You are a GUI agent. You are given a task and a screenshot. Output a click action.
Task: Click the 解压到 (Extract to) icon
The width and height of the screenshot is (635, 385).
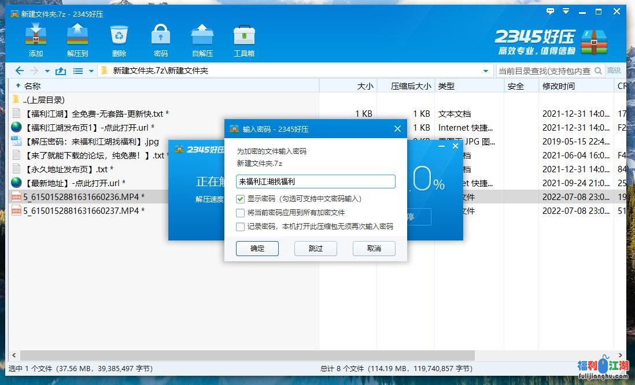click(x=77, y=39)
